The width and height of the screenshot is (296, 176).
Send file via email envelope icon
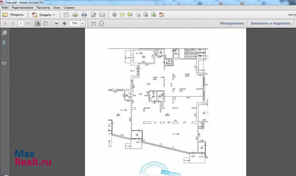pos(102,15)
